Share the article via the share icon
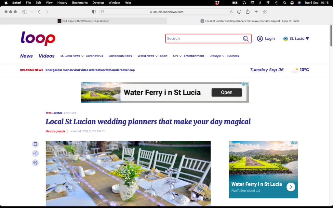Screen dimensions: 333x208 [35, 153]
